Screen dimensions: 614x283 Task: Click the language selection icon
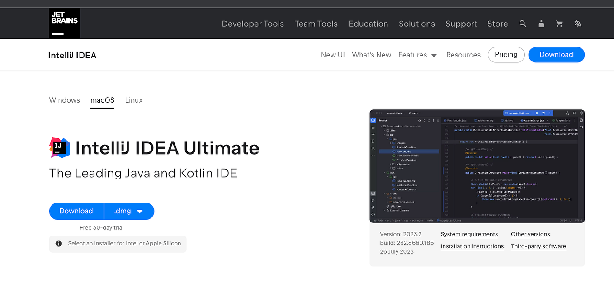click(577, 24)
